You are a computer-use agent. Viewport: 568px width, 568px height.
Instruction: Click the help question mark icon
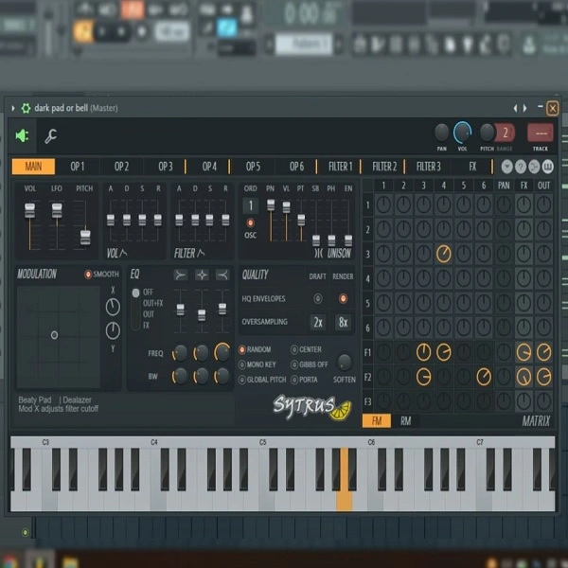tap(520, 167)
